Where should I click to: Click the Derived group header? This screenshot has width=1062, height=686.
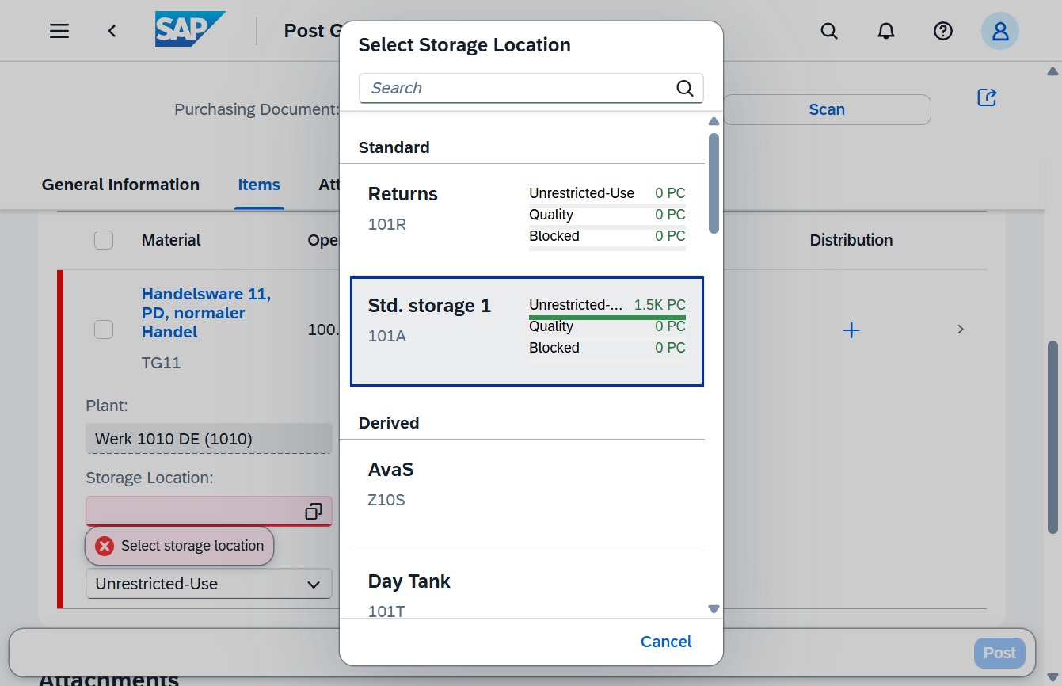tap(389, 423)
